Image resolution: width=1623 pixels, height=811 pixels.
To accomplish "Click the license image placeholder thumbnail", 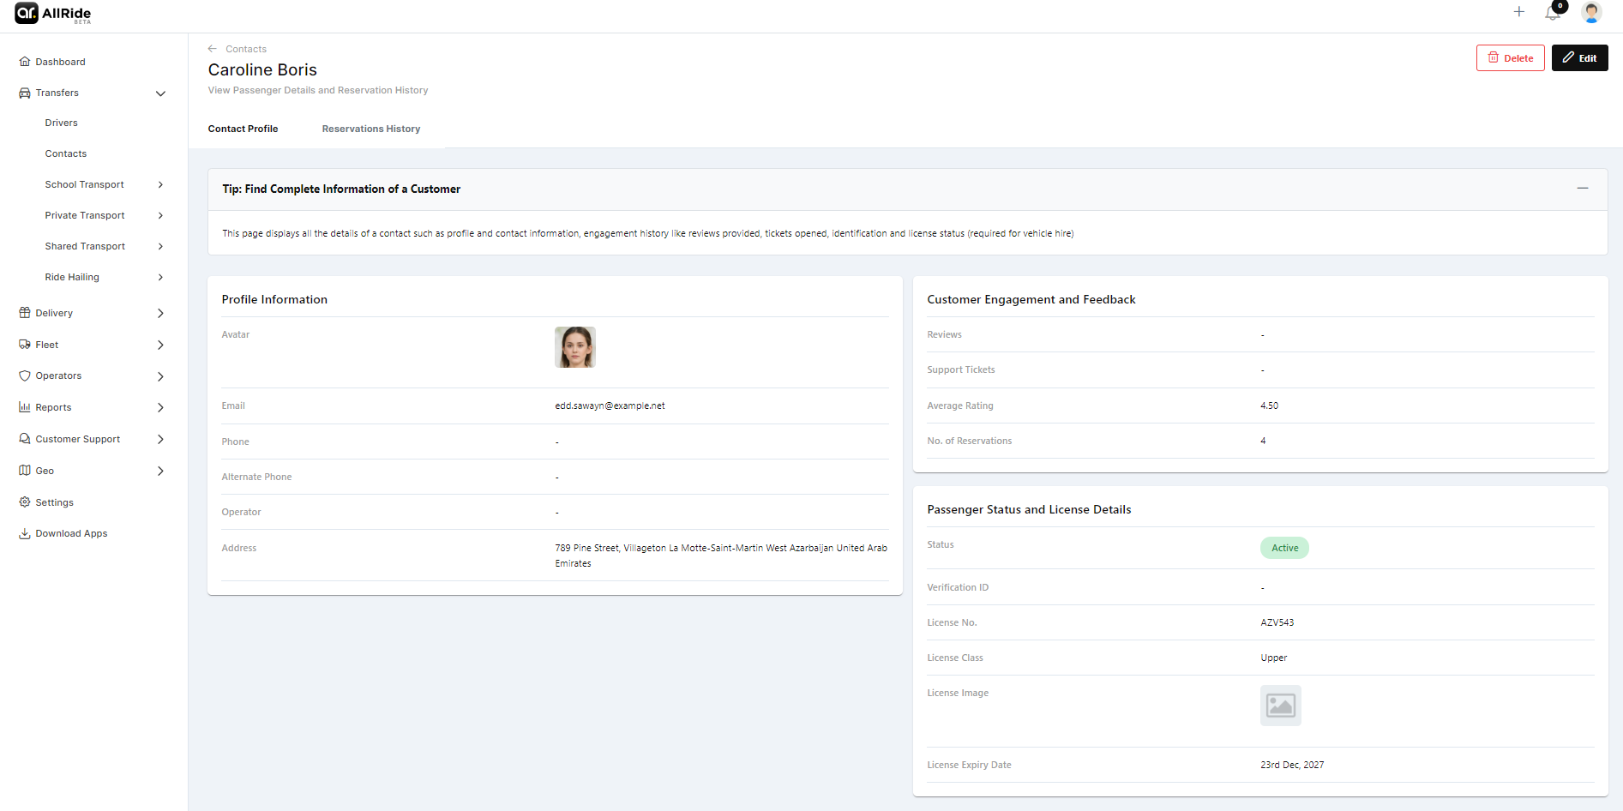I will [x=1280, y=706].
